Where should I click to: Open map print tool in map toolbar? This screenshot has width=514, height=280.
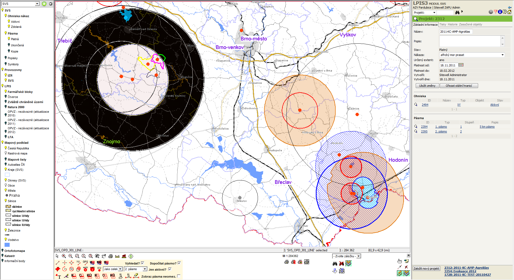pyautogui.click(x=110, y=256)
